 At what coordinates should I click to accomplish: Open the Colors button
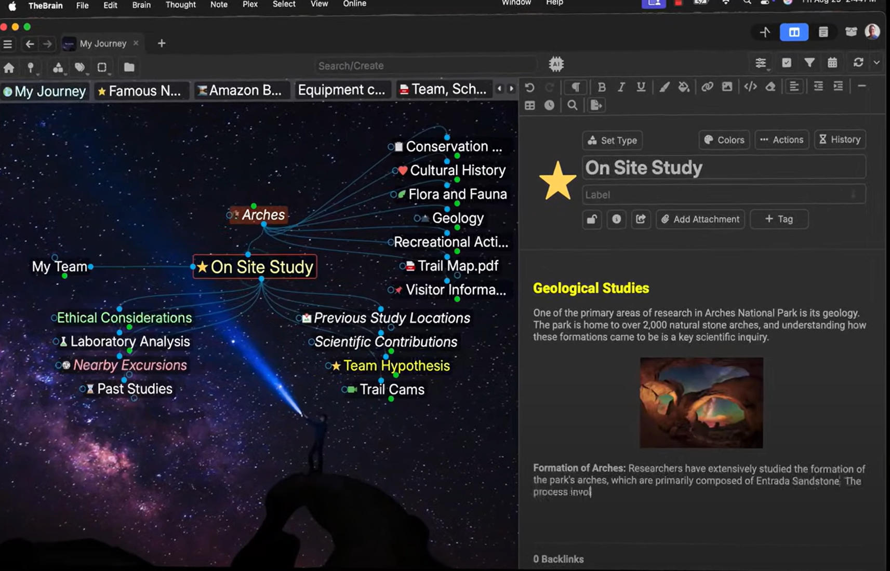[724, 140]
